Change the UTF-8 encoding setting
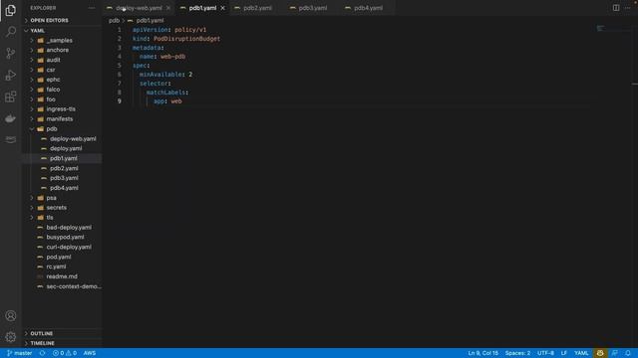Image resolution: width=638 pixels, height=358 pixels. pyautogui.click(x=545, y=353)
